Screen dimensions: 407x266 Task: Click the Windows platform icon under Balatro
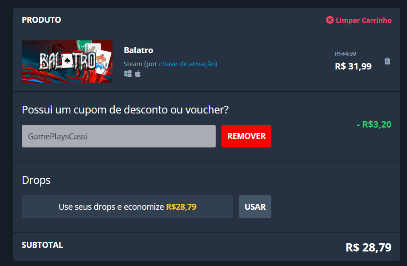127,74
